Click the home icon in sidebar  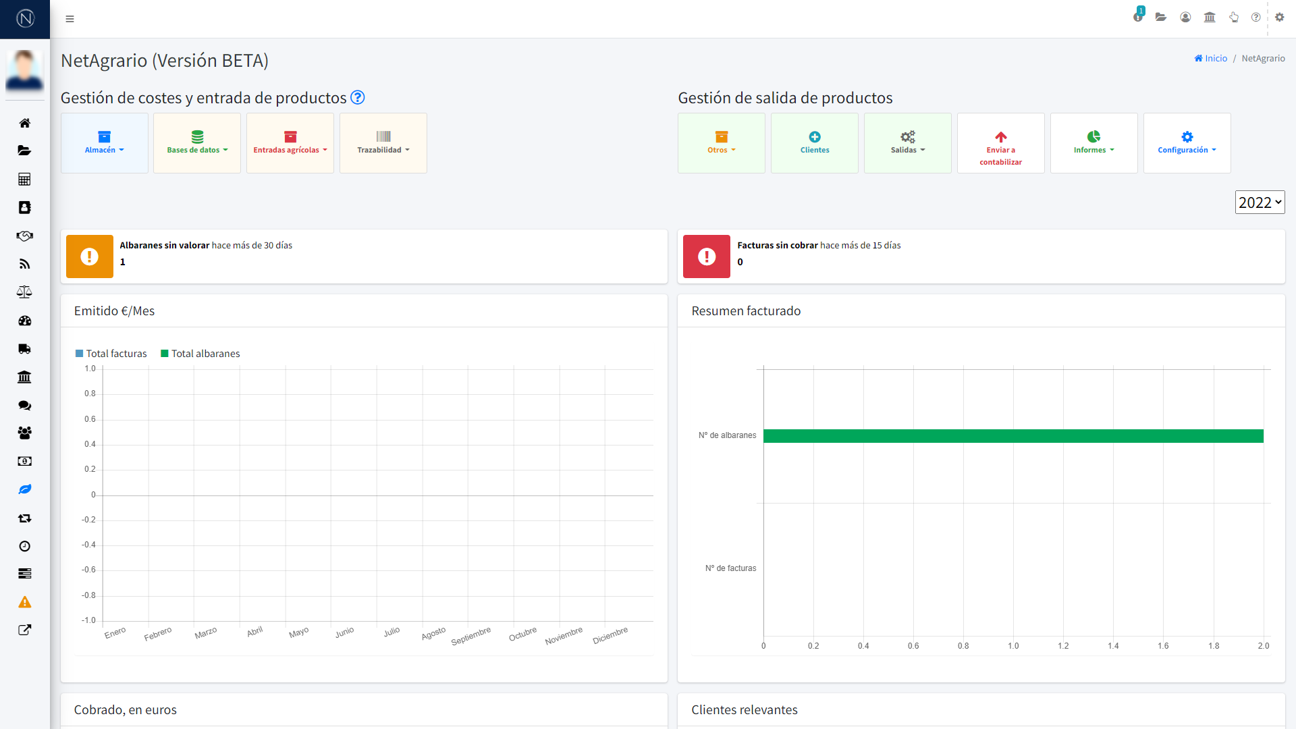(x=24, y=123)
